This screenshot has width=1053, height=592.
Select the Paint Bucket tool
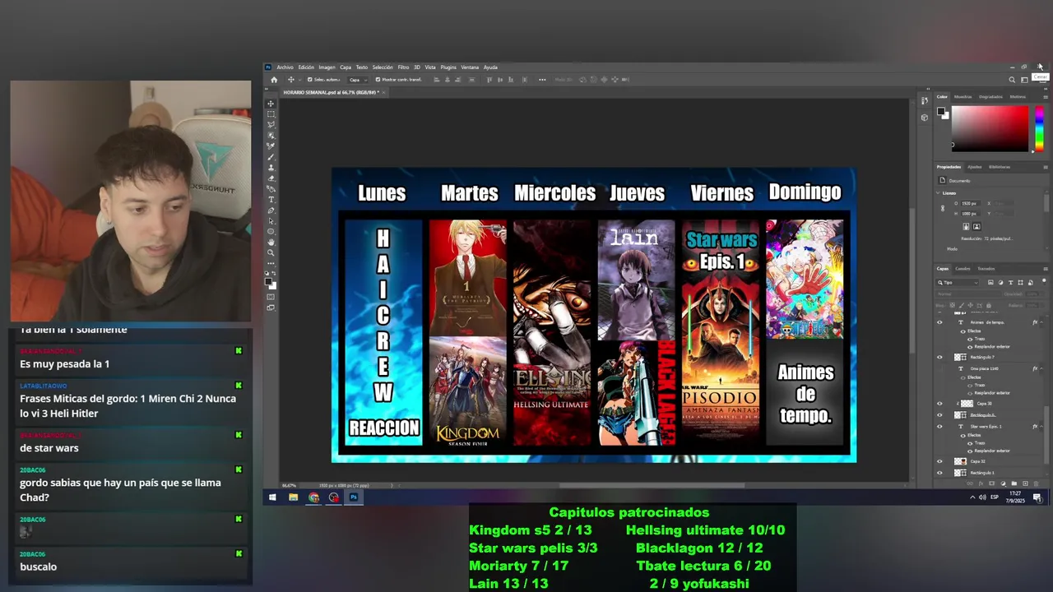tap(271, 187)
